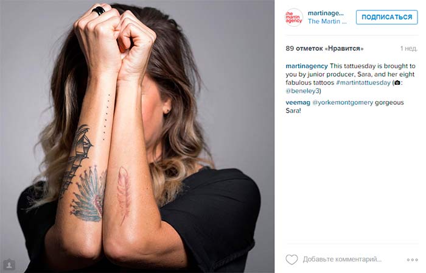426x273 pixels.
Task: Click the Подписаться follow button
Action: [x=386, y=17]
